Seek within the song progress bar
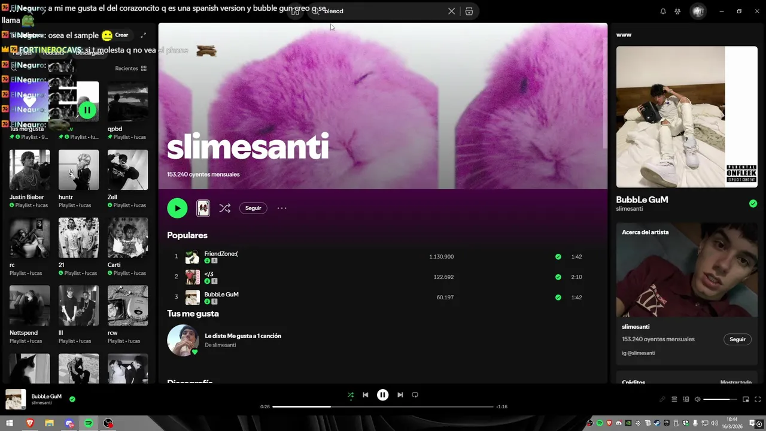Image resolution: width=766 pixels, height=431 pixels. point(382,406)
